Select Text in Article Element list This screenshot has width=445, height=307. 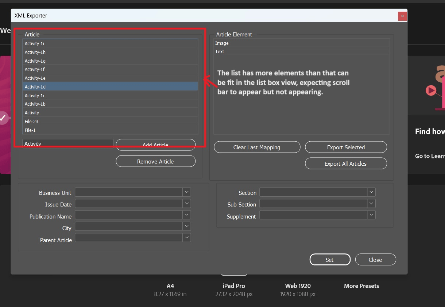click(x=302, y=51)
